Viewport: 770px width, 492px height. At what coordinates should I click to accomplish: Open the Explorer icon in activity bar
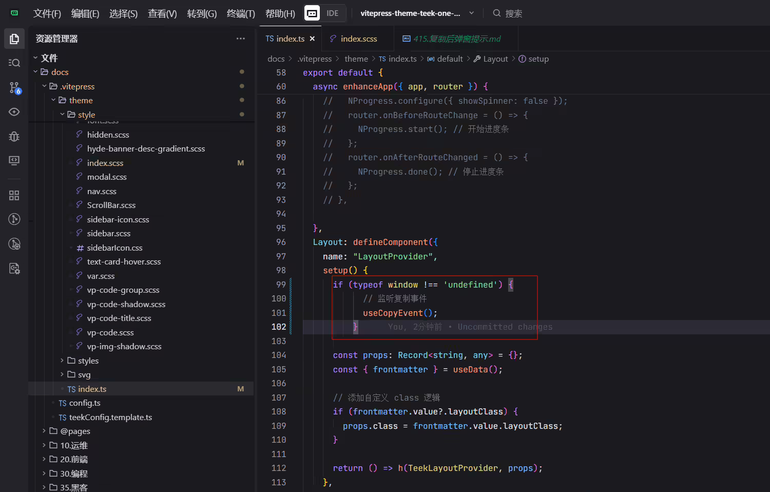point(14,39)
